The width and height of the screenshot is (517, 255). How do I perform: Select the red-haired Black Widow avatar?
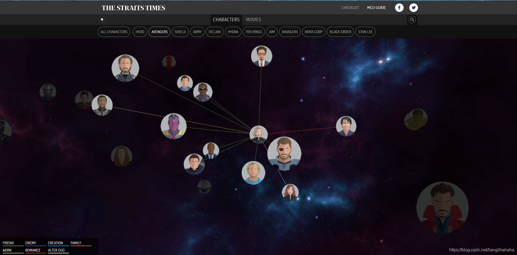[x=290, y=192]
